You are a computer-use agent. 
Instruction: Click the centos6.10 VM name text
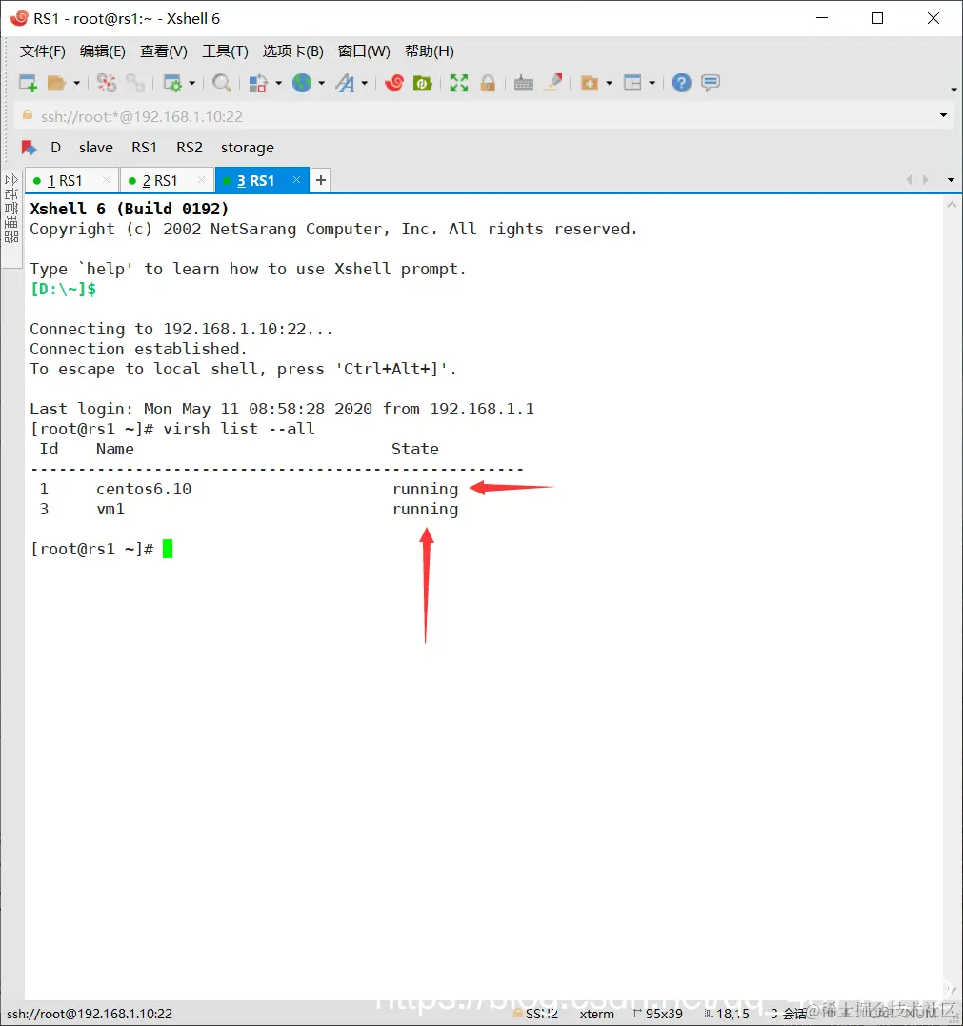point(144,489)
